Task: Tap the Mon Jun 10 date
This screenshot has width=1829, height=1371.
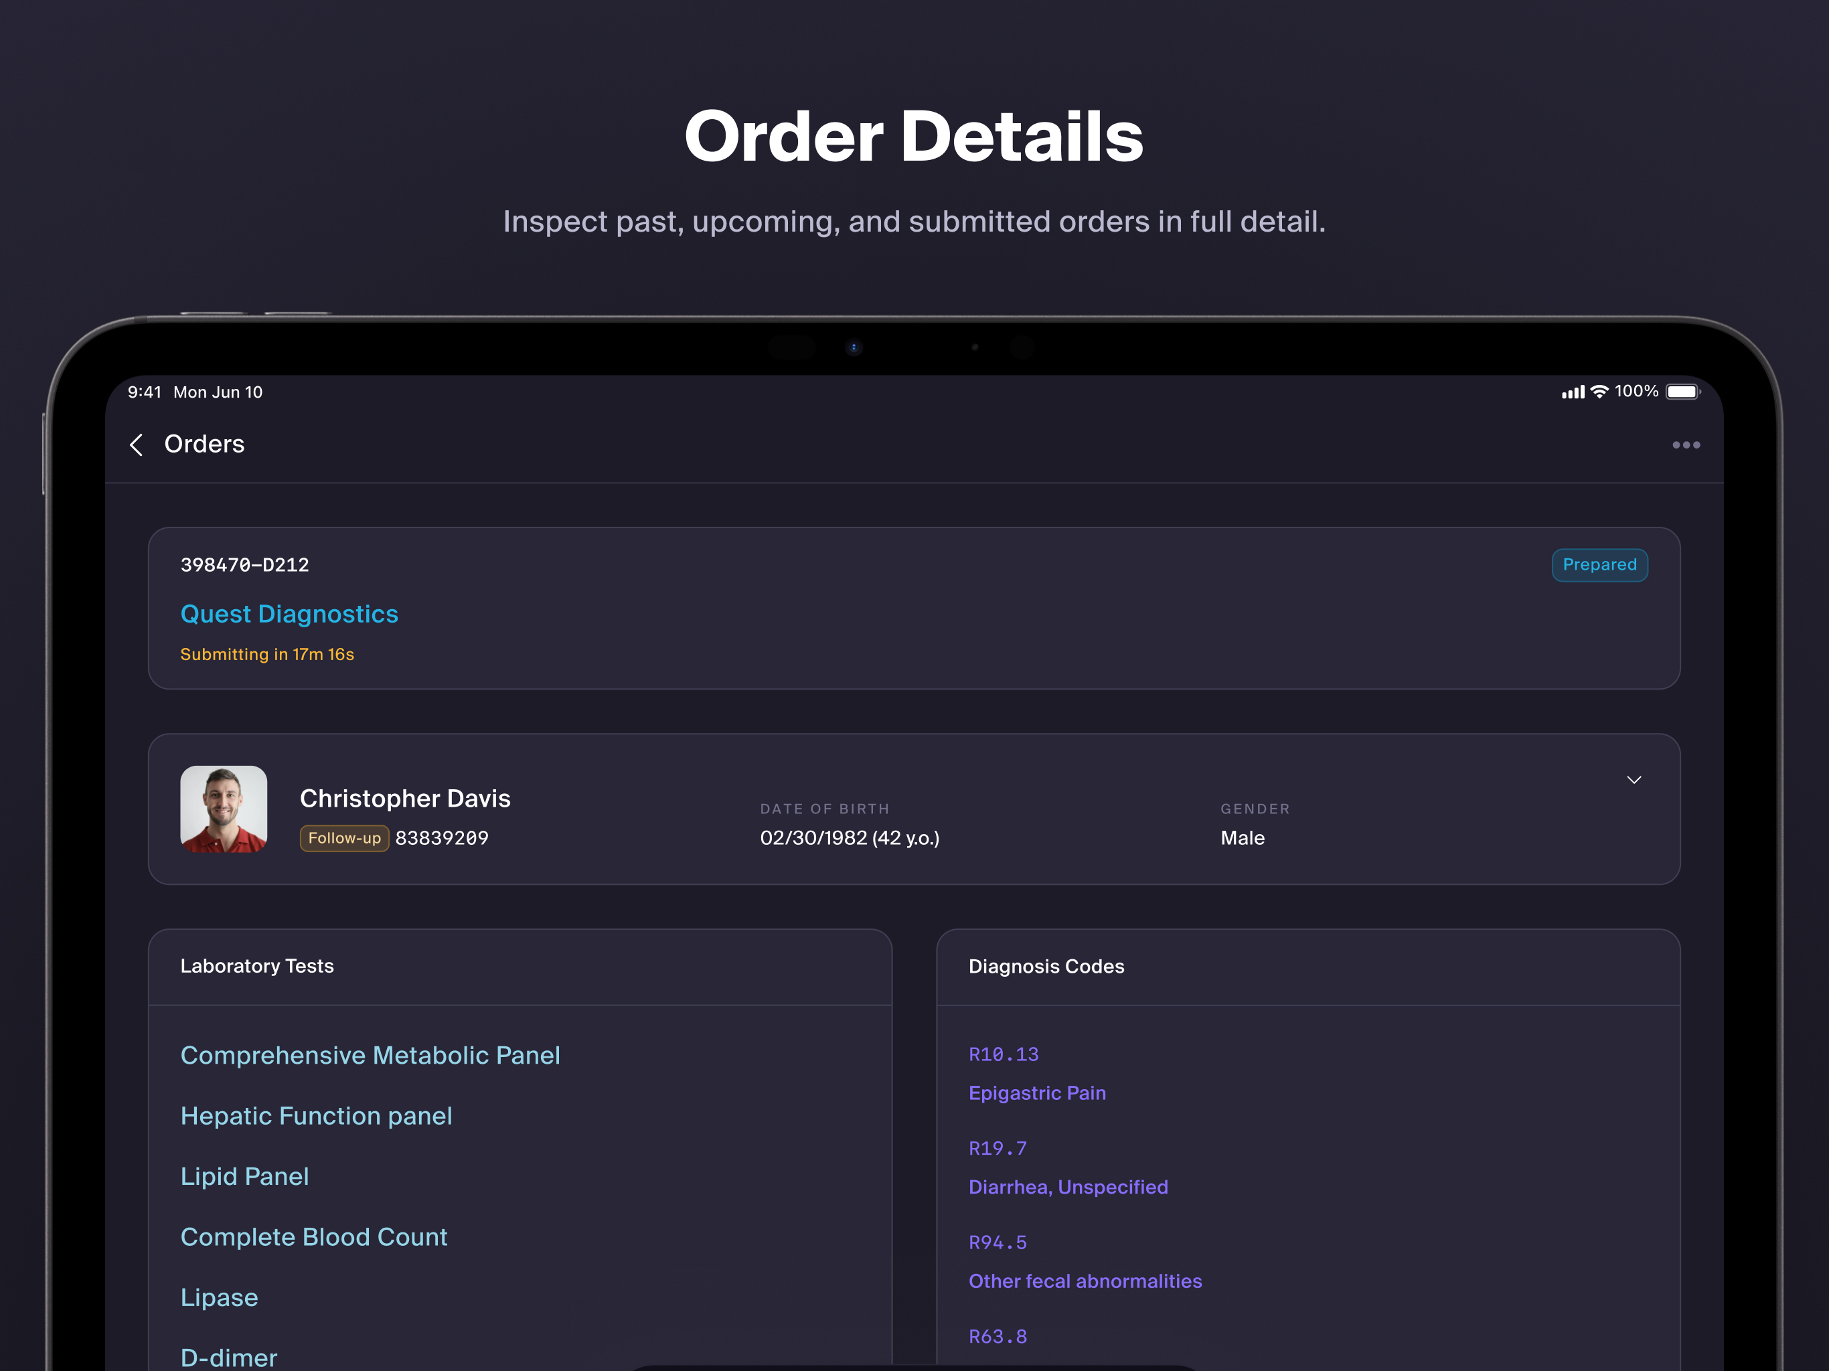Action: click(x=218, y=392)
